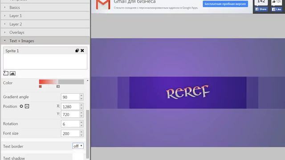Select the gray gradient color stop
Viewport: 285px width, 160px height.
pos(58,87)
